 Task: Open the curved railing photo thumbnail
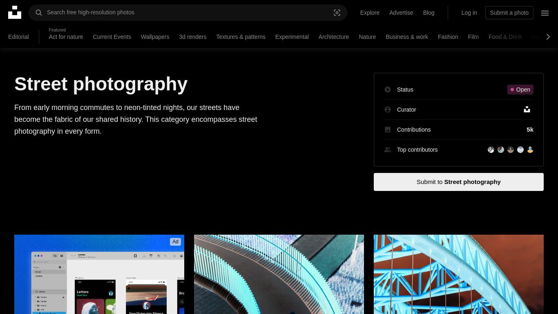279,274
